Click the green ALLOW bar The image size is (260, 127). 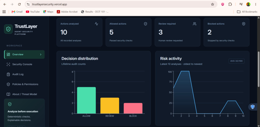(x=86, y=100)
